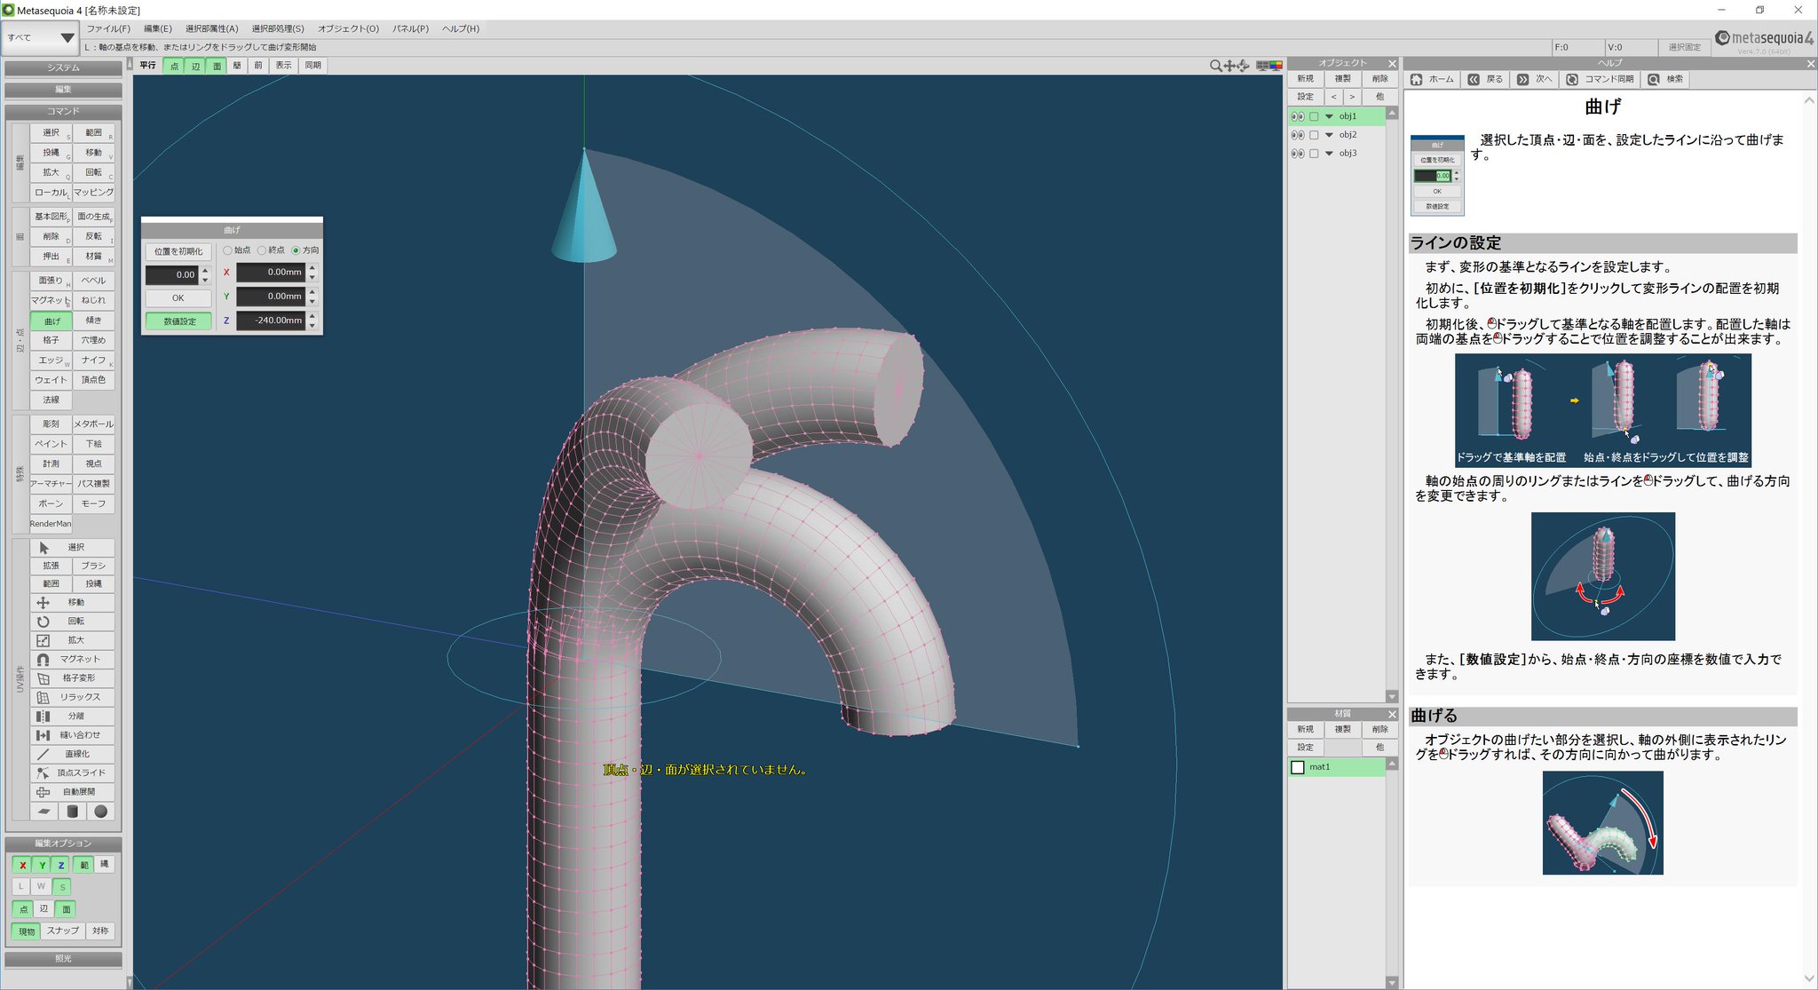Click the help panel scroll-down chevron
Image resolution: width=1818 pixels, height=990 pixels.
pos(1809,978)
